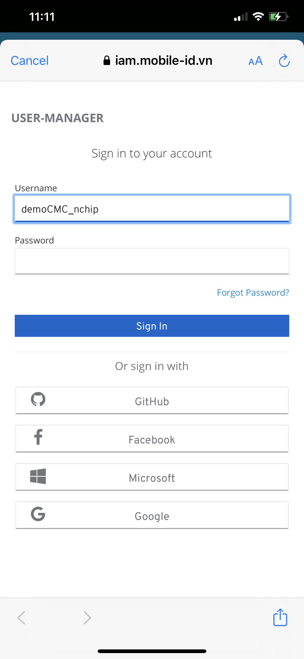
Task: Tap the GitHub logo icon
Action: [38, 399]
